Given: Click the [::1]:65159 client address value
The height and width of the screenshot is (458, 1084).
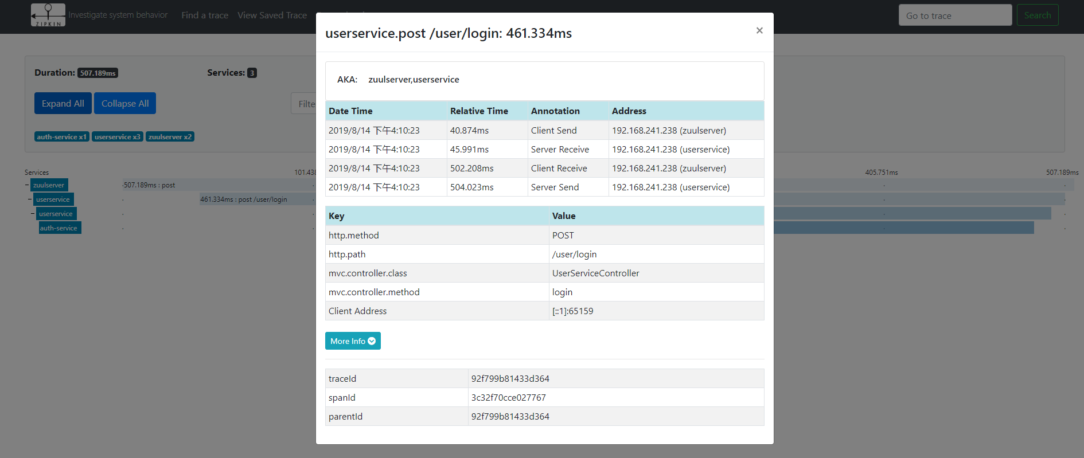Looking at the screenshot, I should point(657,311).
